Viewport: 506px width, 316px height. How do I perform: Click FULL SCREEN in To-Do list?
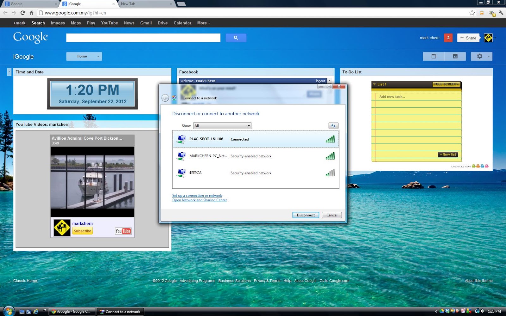click(446, 84)
